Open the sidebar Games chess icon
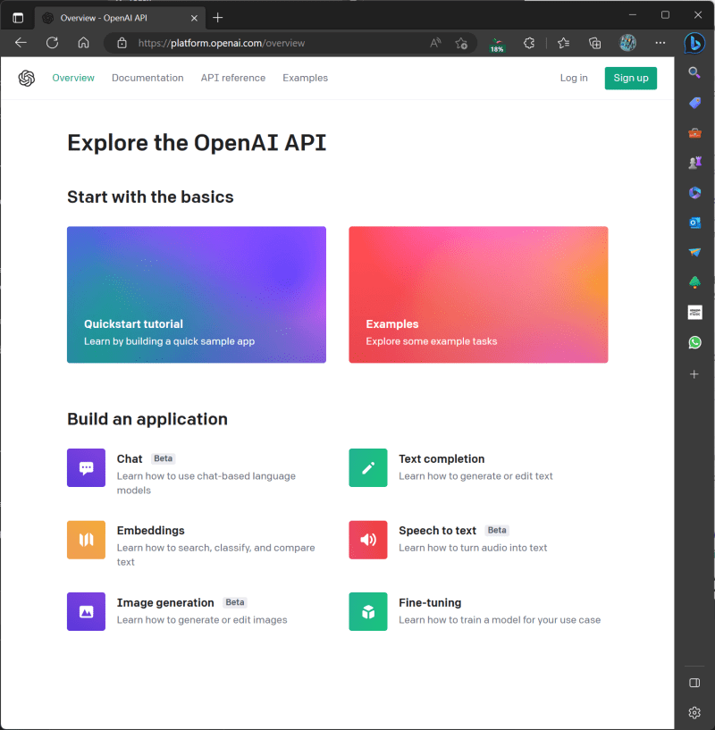715x730 pixels. coord(694,163)
